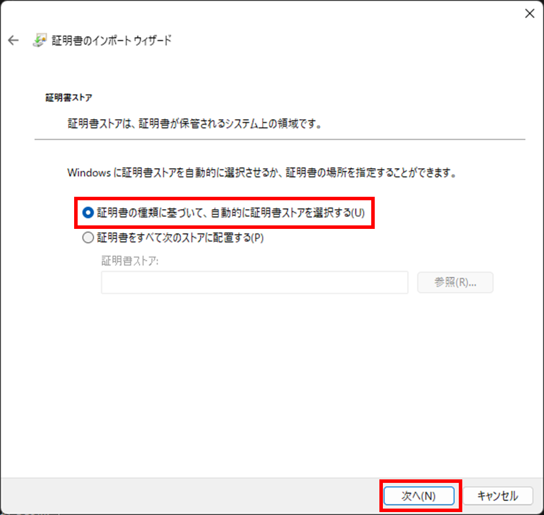
Task: Select automatic certificate store selection radio button
Action: click(x=88, y=213)
